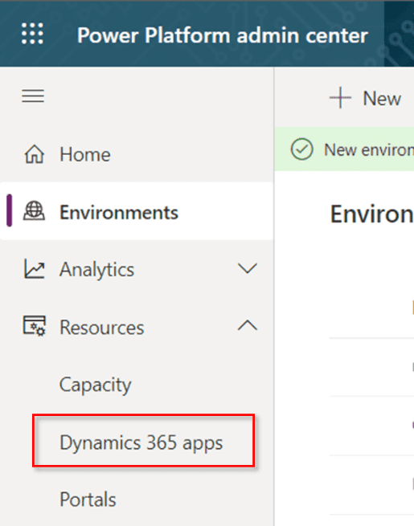Viewport: 414px width, 526px height.
Task: Click the Home house icon
Action: point(35,154)
